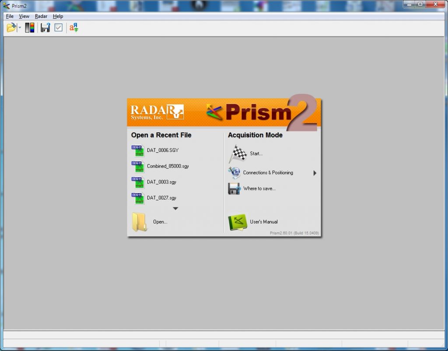Open recent file Combined_85000.sgy
Image resolution: width=448 pixels, height=351 pixels.
(x=168, y=166)
